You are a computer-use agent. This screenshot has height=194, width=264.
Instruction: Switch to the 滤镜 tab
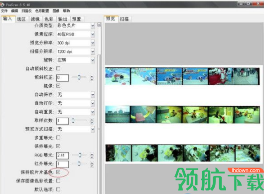click(x=35, y=19)
